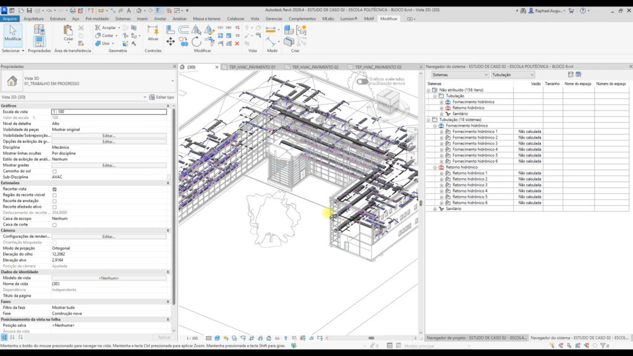Click the horizontal scrollbar thumb under 3D view
This screenshot has width=633, height=356.
tap(371, 338)
